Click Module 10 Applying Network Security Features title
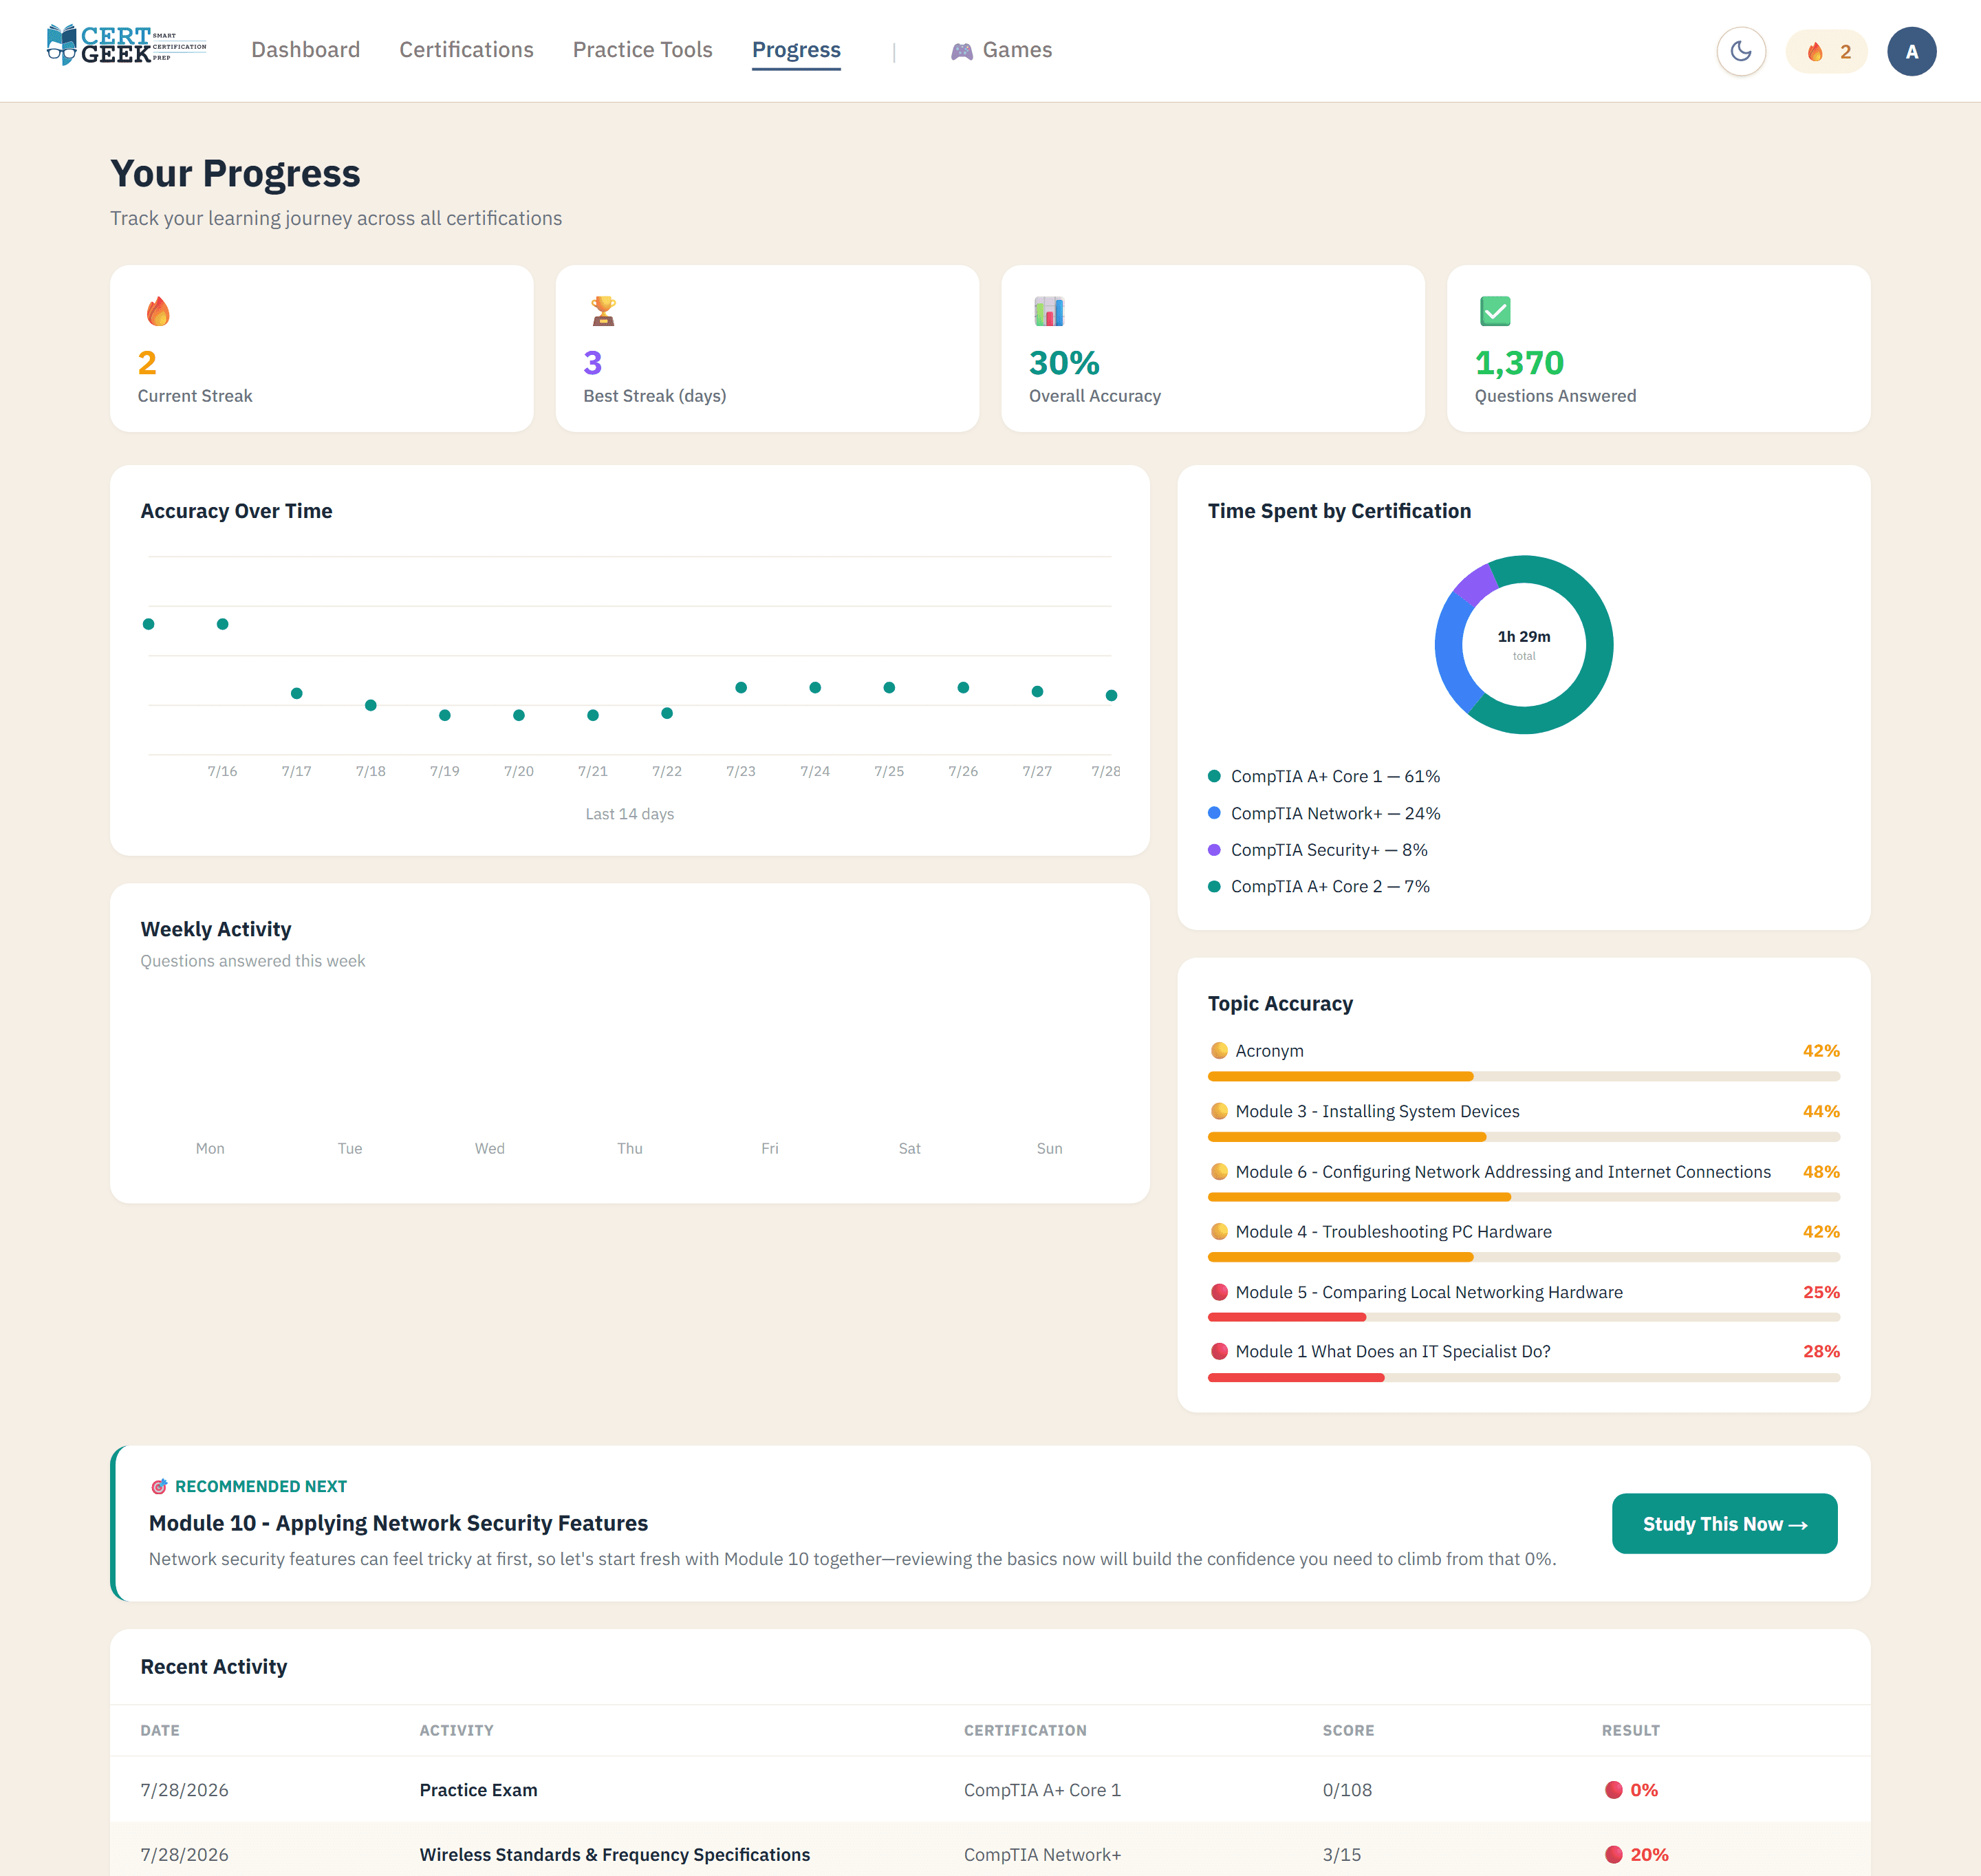This screenshot has width=1981, height=1876. [x=398, y=1523]
